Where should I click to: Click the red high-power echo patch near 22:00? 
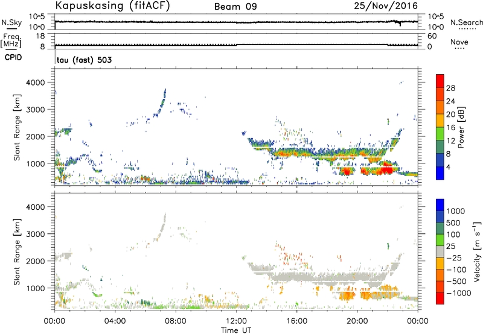(x=386, y=169)
